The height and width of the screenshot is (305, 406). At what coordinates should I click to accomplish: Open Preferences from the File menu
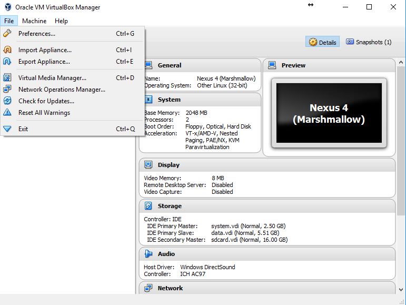[73, 34]
